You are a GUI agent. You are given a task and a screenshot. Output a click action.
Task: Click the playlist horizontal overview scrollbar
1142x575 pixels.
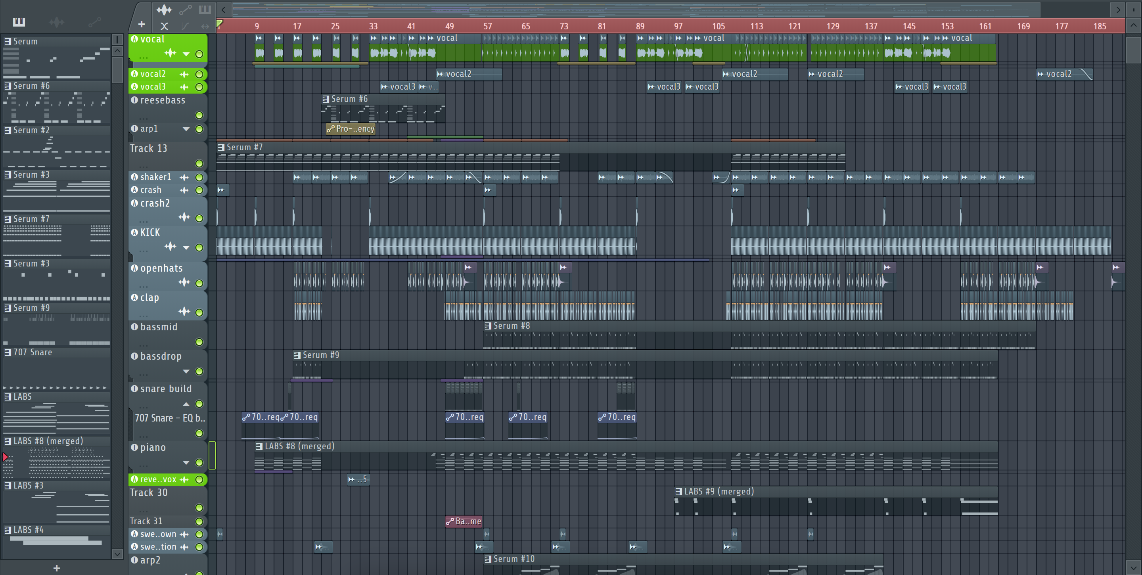click(x=636, y=9)
